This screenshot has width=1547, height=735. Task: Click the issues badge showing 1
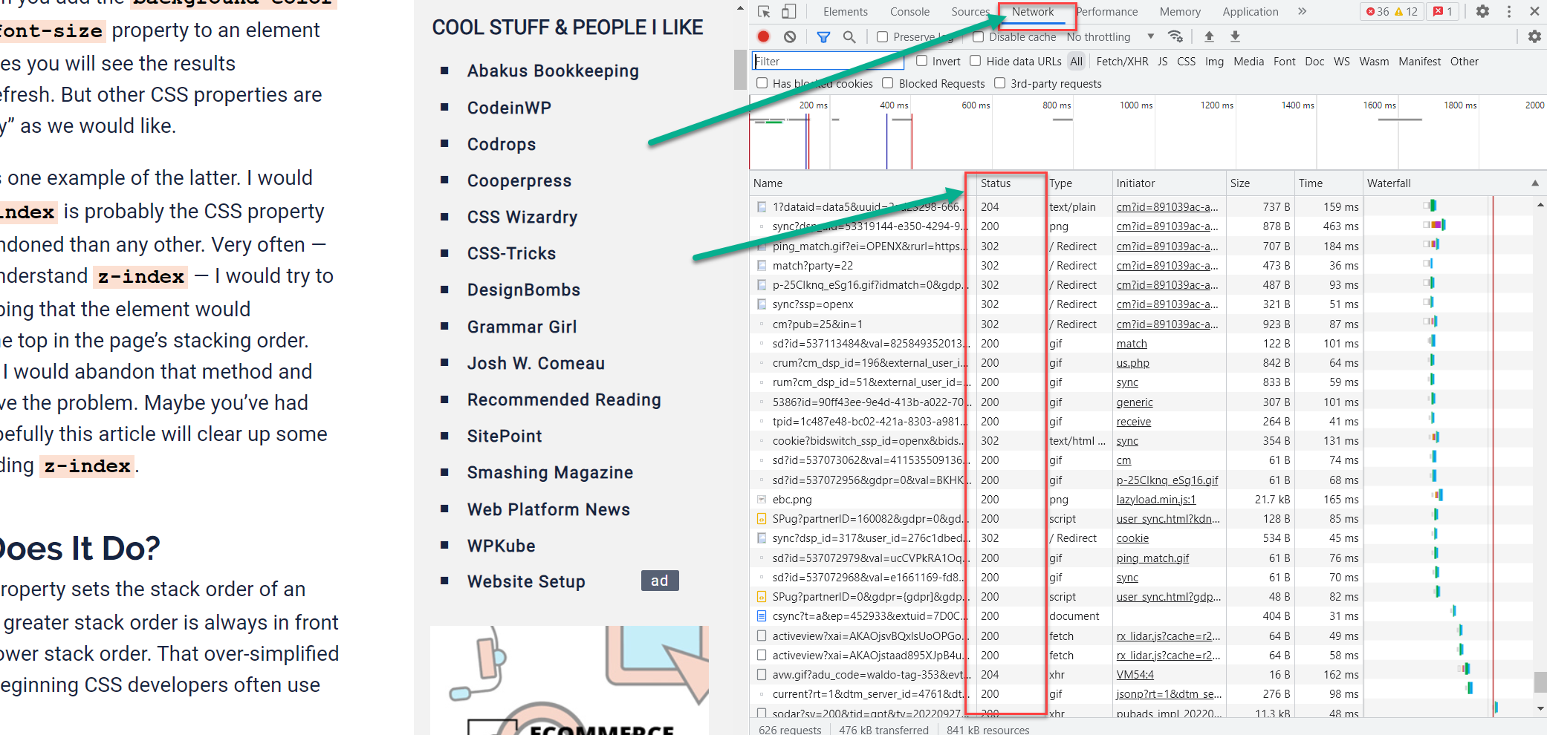click(x=1443, y=11)
